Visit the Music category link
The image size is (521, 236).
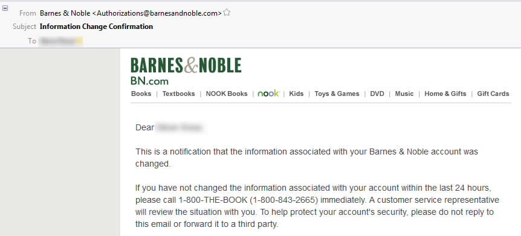coord(404,94)
